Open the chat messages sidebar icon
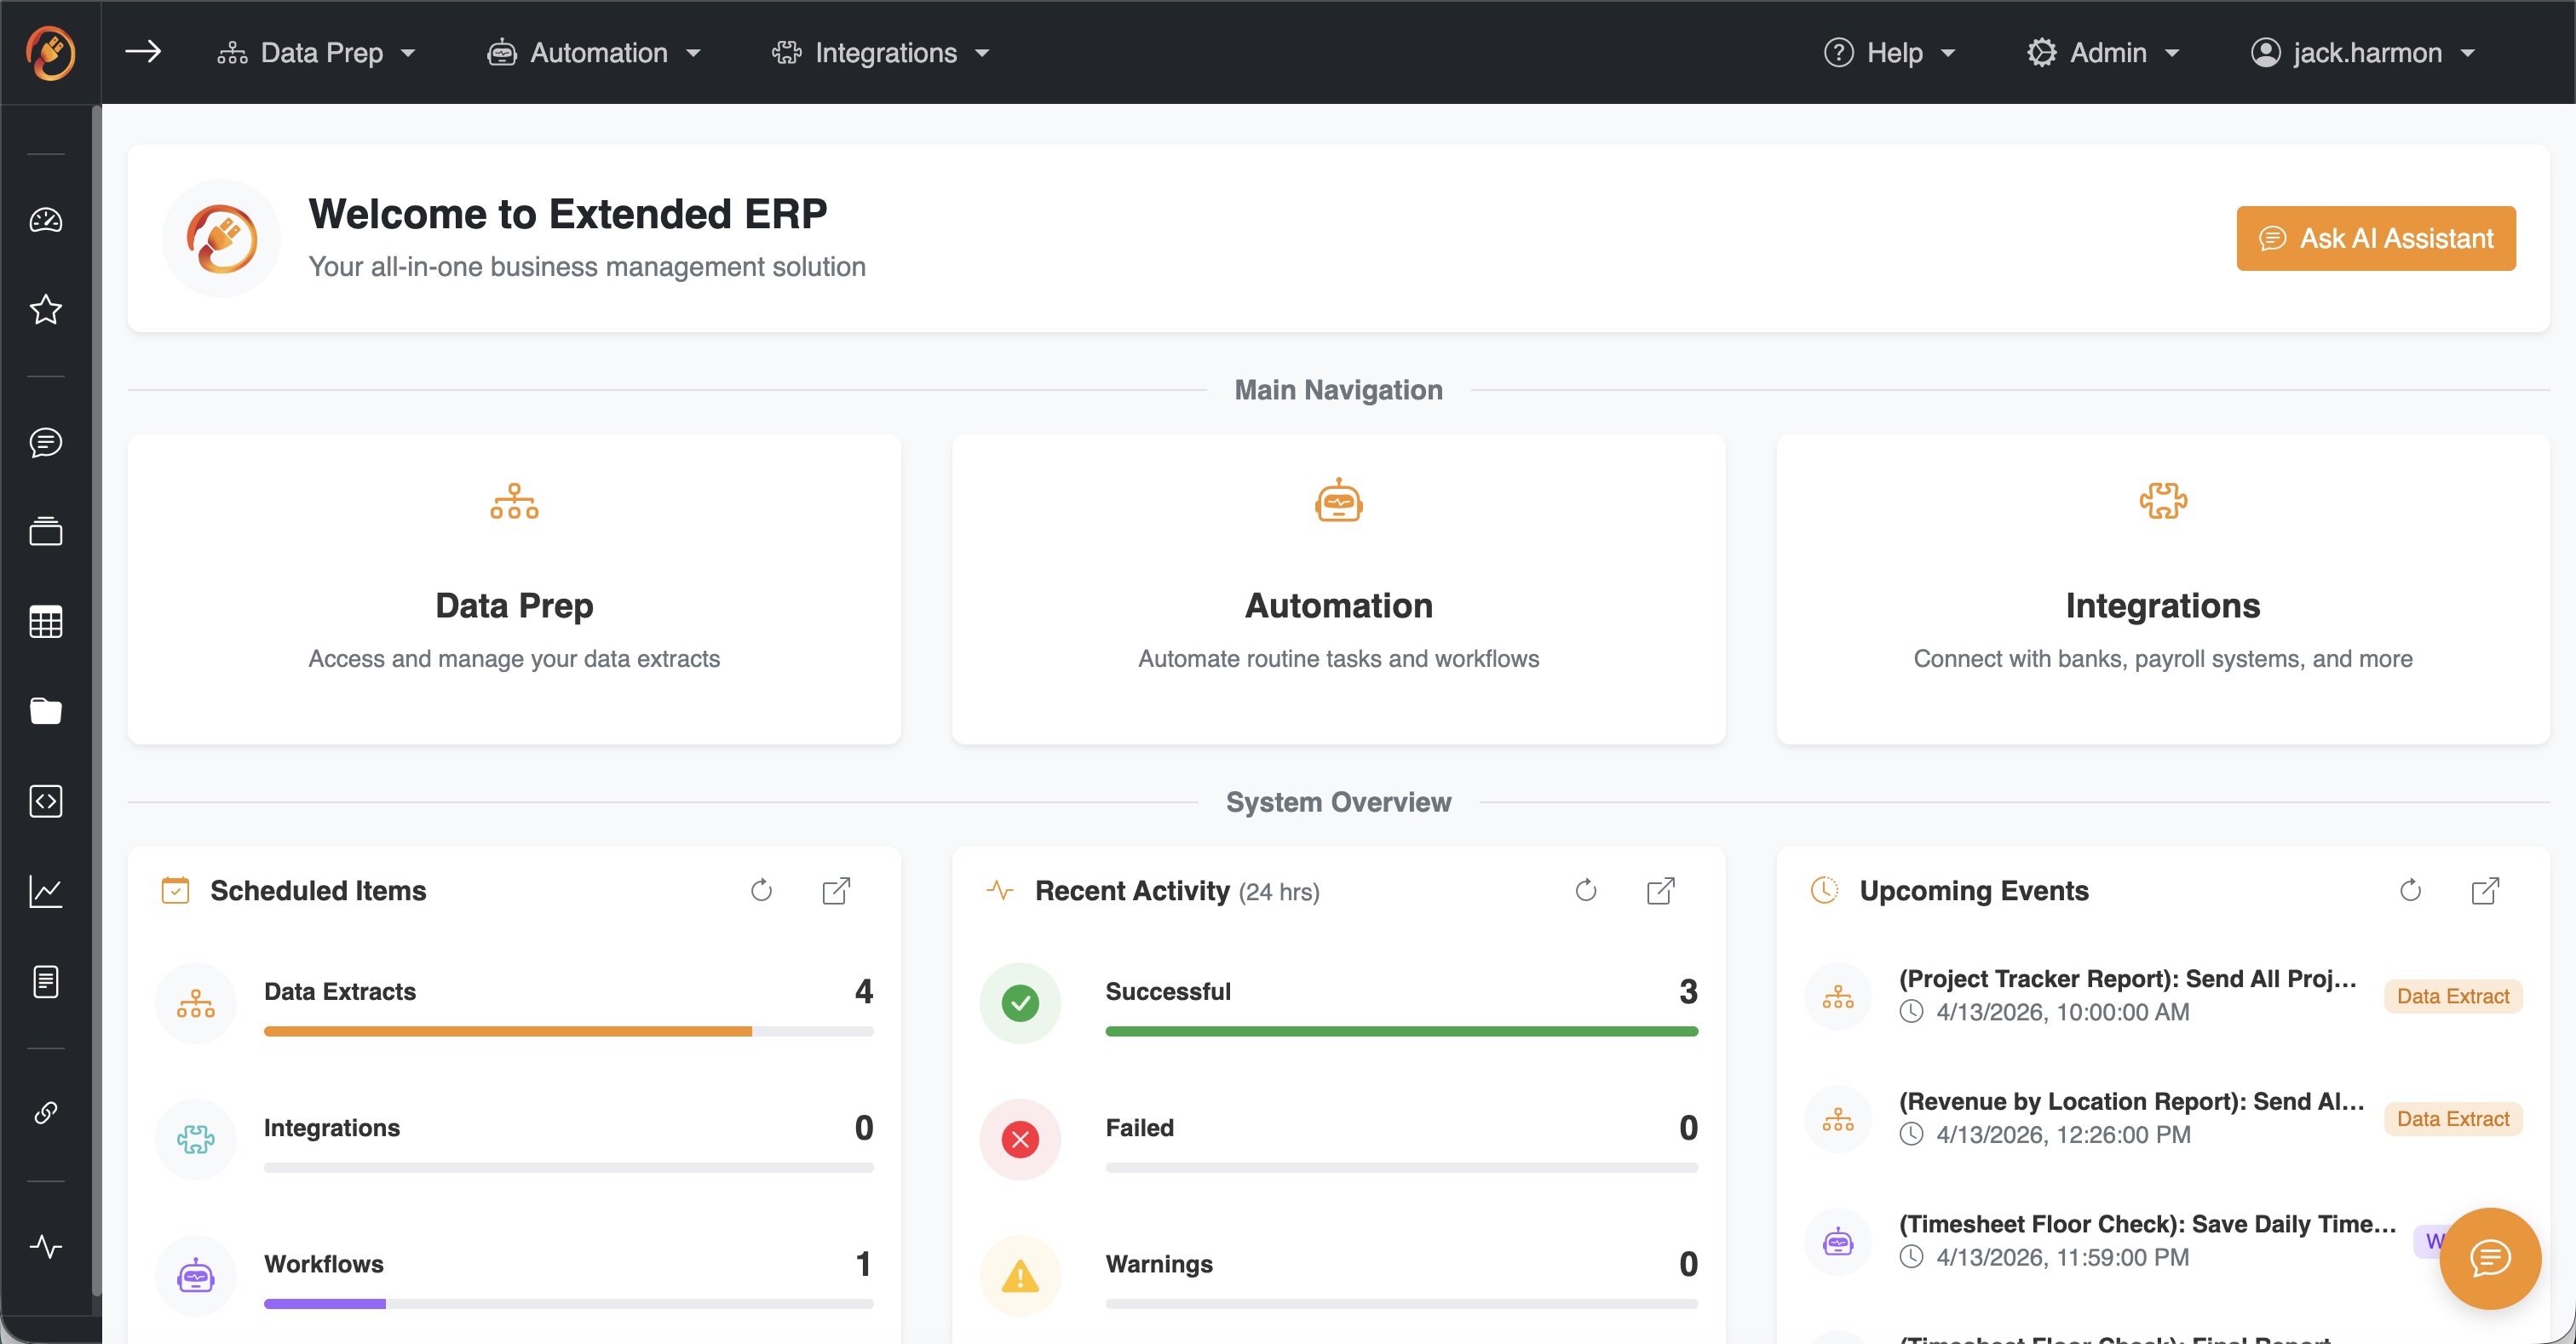The image size is (2576, 1344). pyautogui.click(x=46, y=444)
